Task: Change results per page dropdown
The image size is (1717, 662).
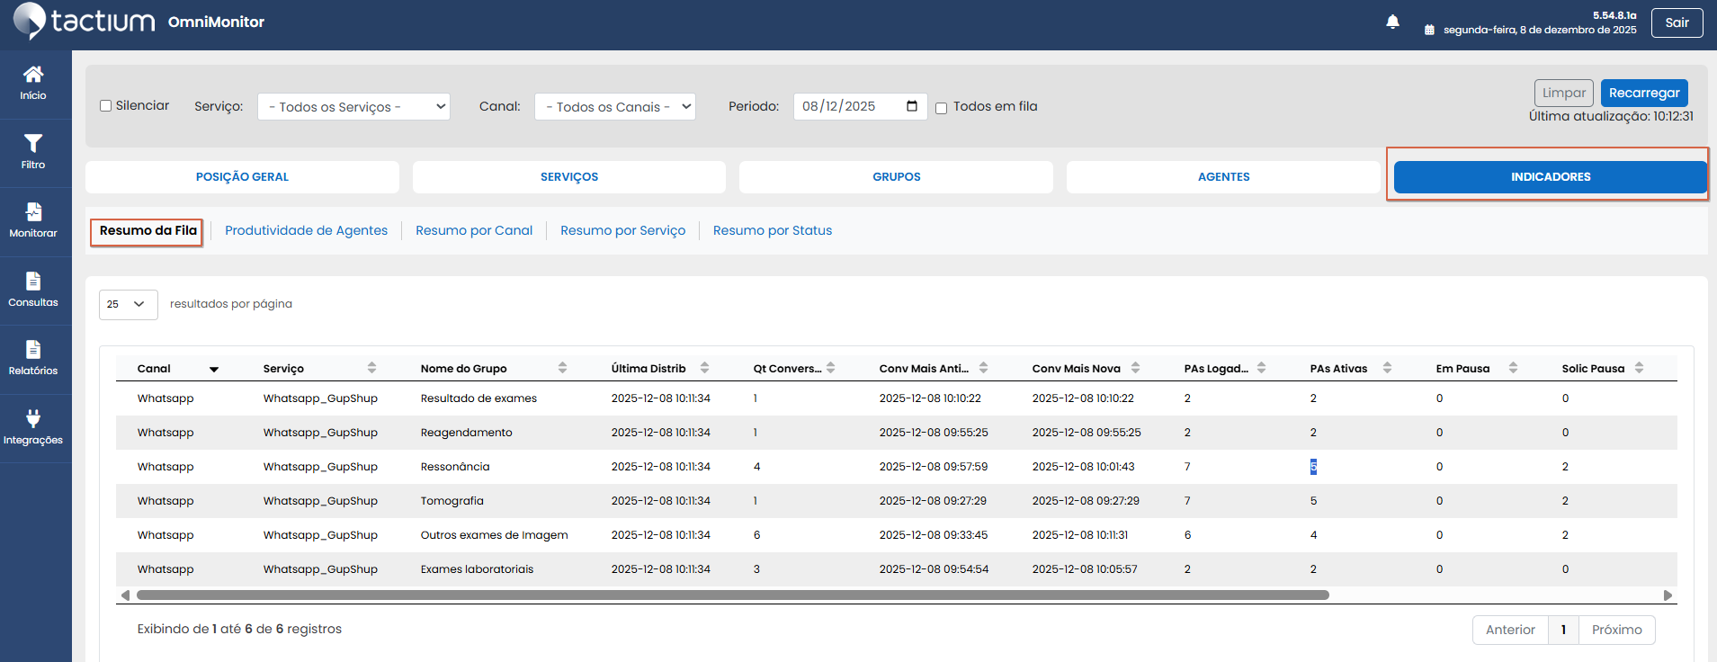Action: click(x=128, y=305)
